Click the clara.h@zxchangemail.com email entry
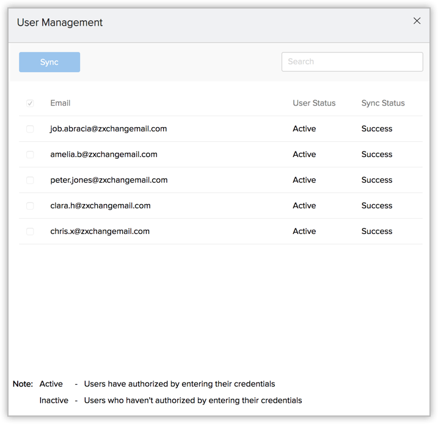The image size is (438, 424). (100, 206)
